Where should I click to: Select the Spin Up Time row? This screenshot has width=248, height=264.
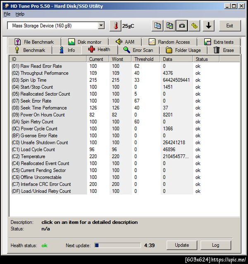coord(125,80)
